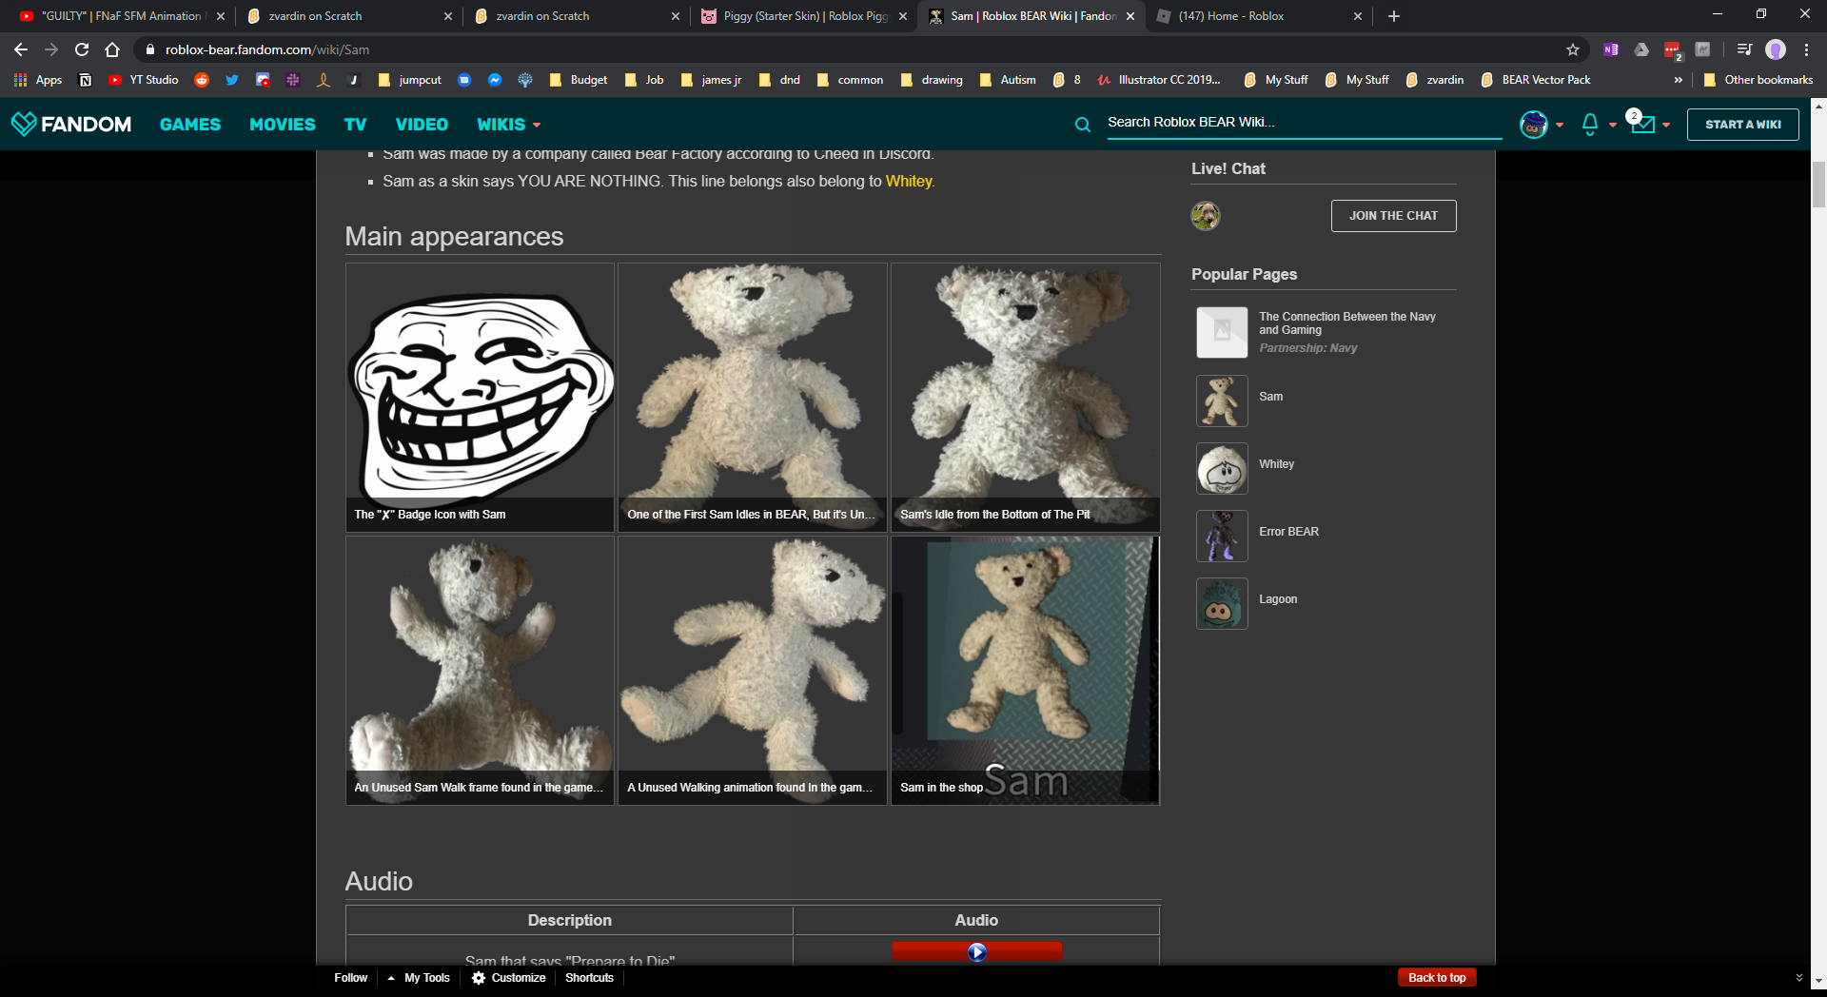This screenshot has width=1827, height=997.
Task: Click the browser address bar
Action: click(x=856, y=49)
